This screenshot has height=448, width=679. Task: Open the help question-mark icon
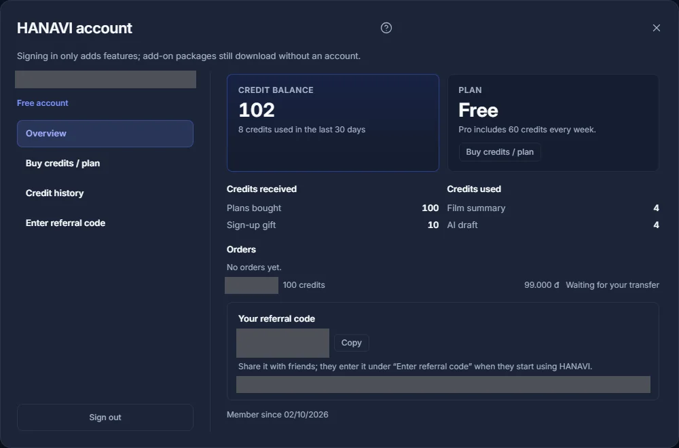[386, 28]
